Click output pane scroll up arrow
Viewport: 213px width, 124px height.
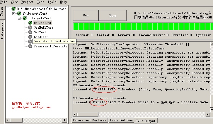212,44
